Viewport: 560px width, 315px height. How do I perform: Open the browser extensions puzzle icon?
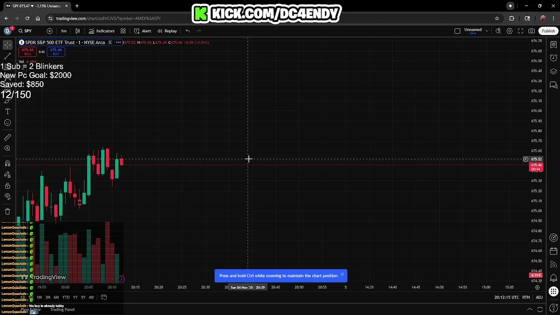point(511,18)
